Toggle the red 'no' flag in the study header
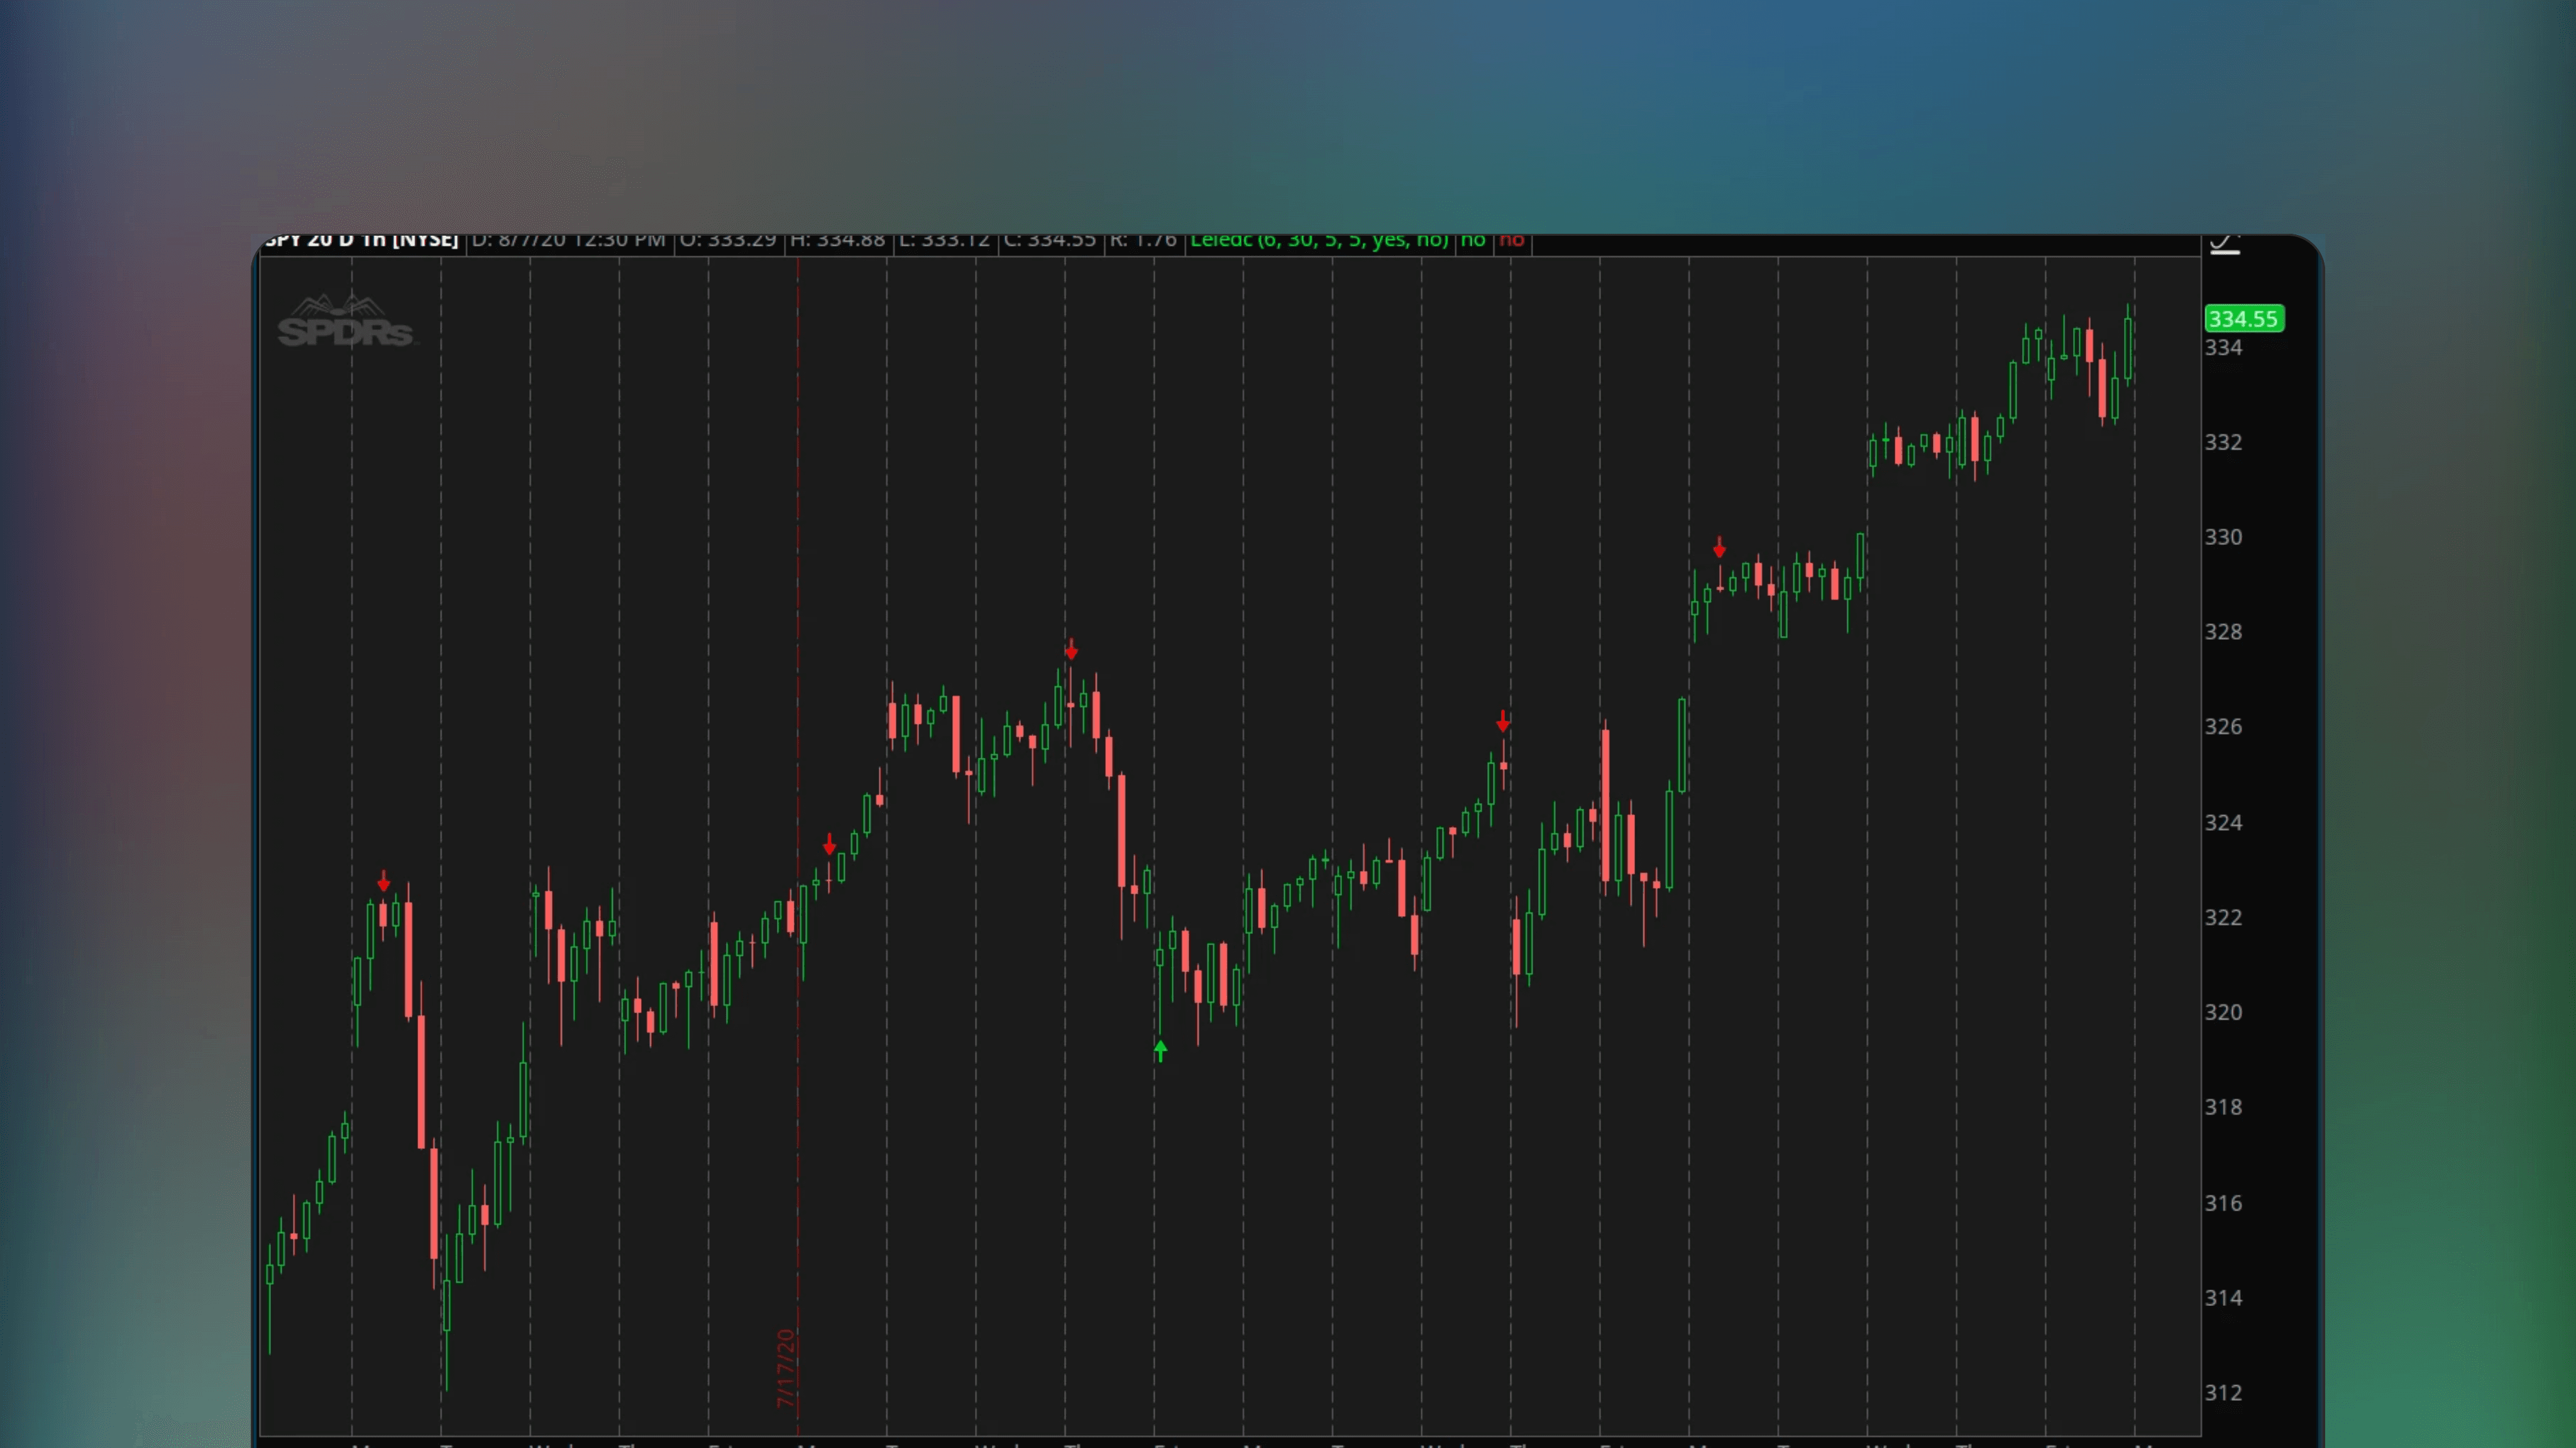Screen dimensions: 2576x1448 point(1512,240)
